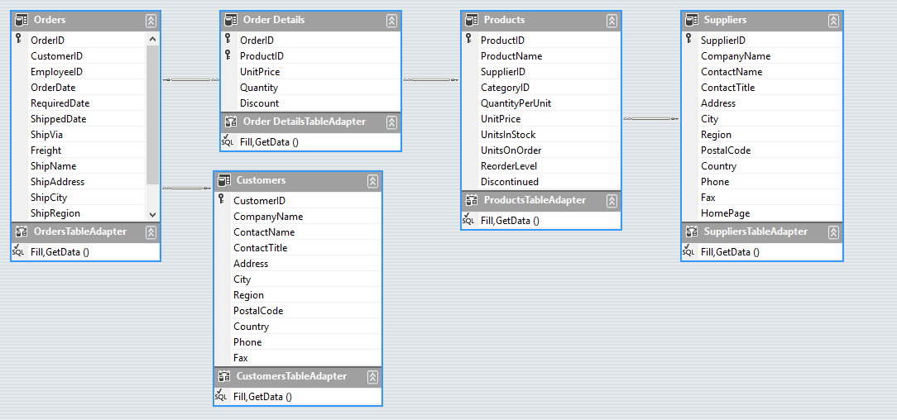This screenshot has width=897, height=420.
Task: Collapse the Customers table
Action: click(x=372, y=180)
